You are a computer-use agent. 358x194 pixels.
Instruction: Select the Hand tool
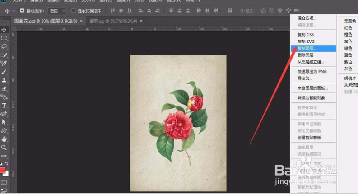click(x=4, y=139)
